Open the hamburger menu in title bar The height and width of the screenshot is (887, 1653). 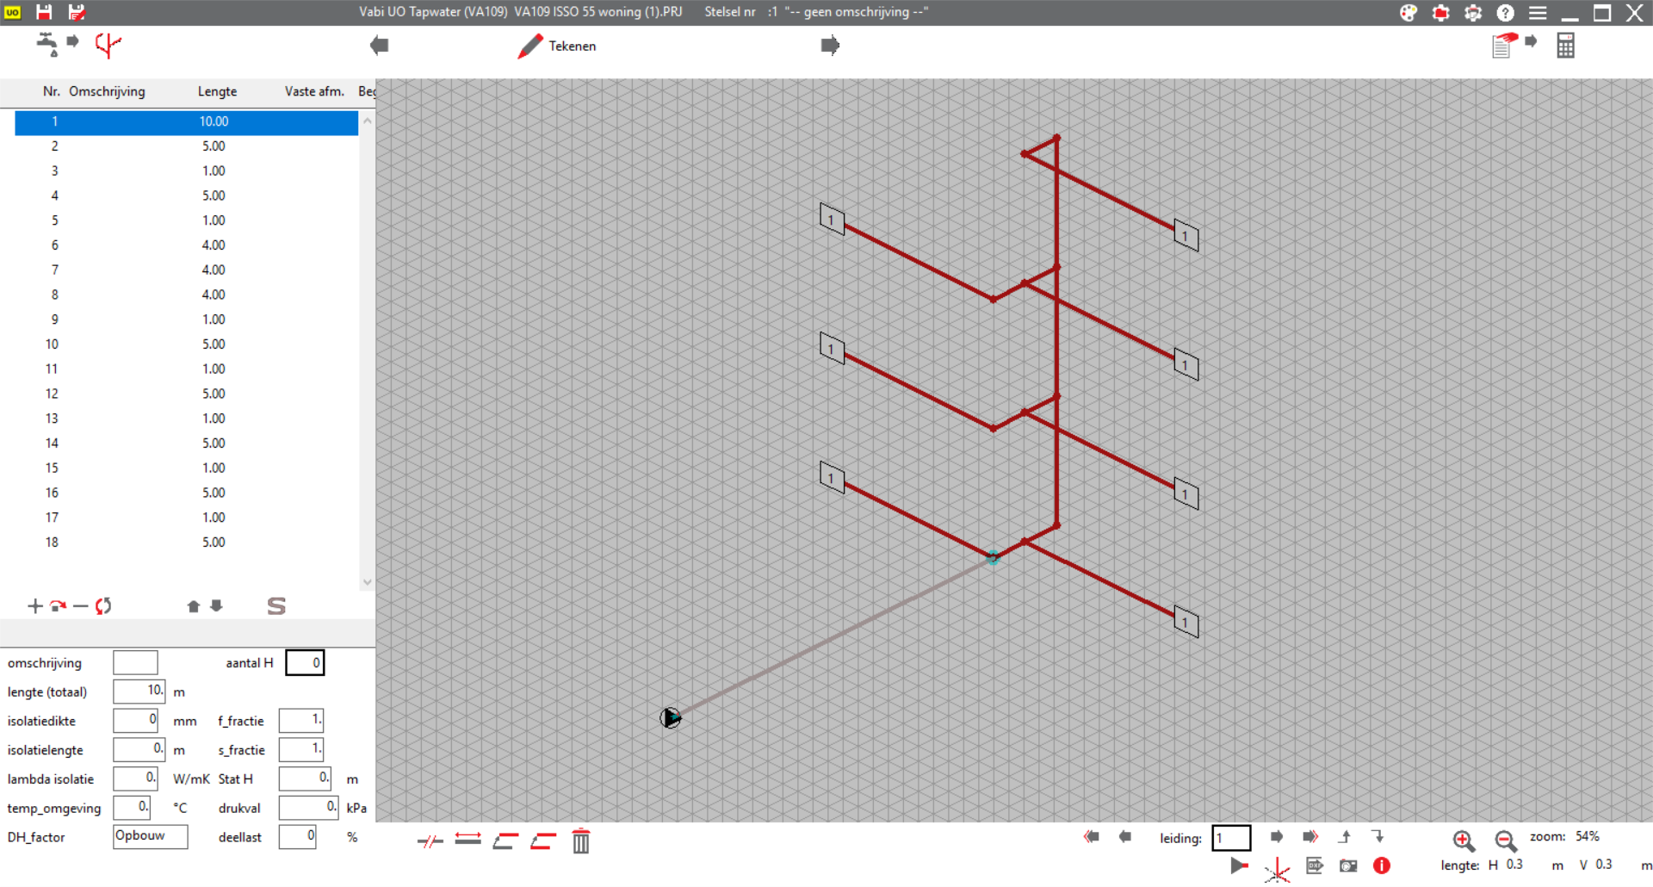[x=1538, y=13]
